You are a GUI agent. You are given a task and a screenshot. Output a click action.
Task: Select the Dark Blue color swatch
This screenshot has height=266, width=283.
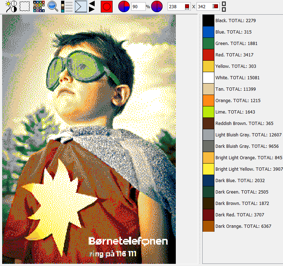pyautogui.click(x=208, y=181)
